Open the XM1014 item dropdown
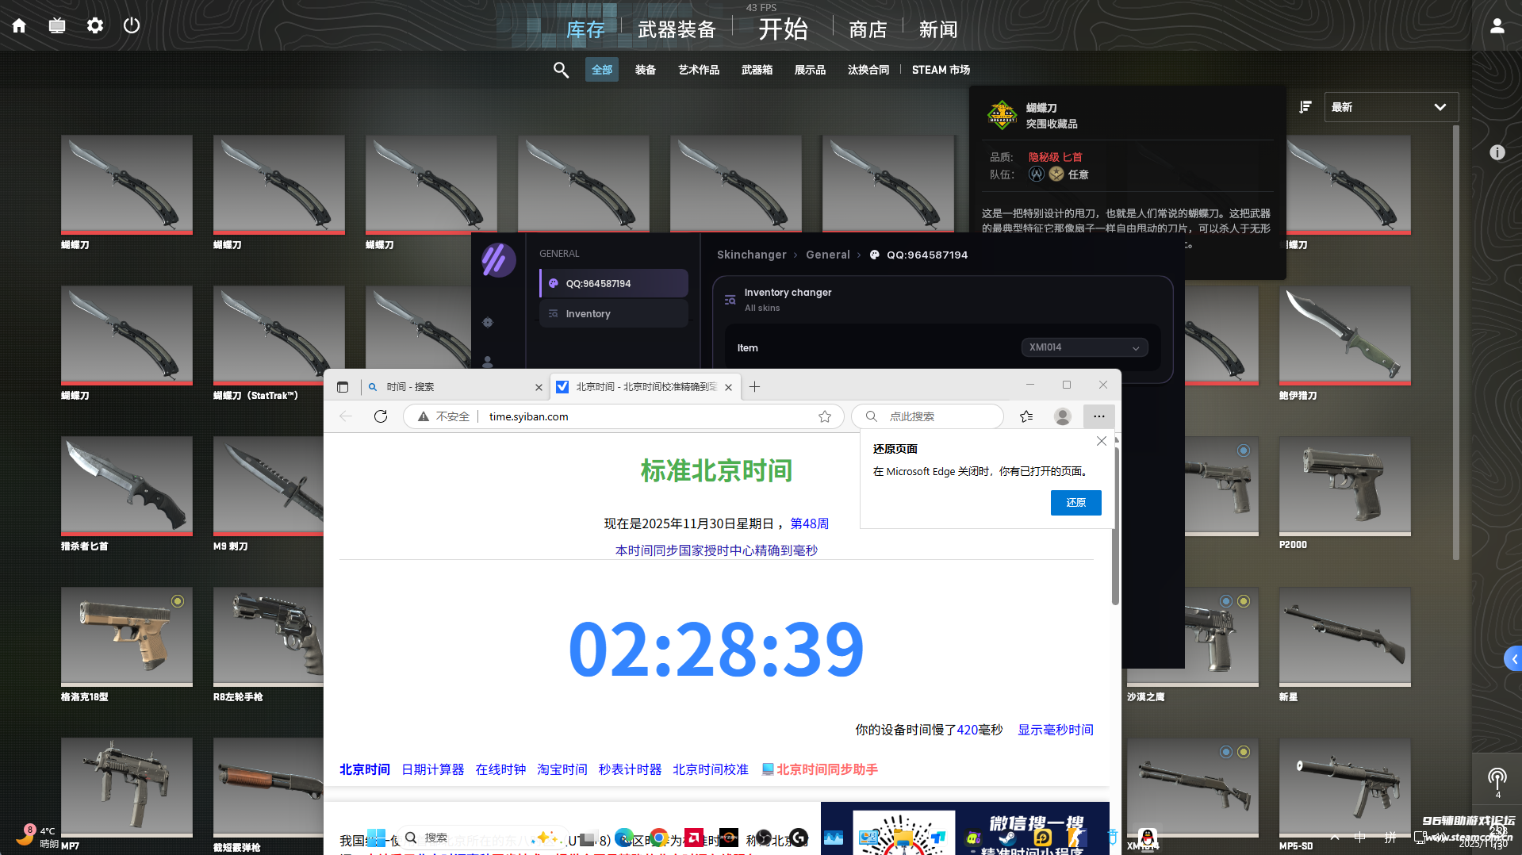1522x855 pixels. tap(1083, 347)
